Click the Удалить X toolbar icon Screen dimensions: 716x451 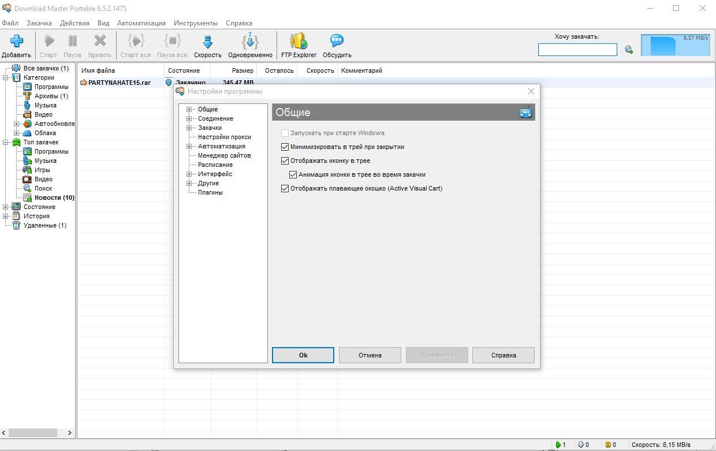[100, 41]
